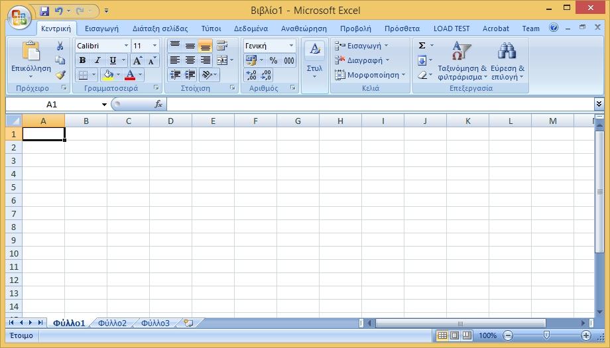This screenshot has height=348, width=610.
Task: Switch to Normal view in status bar
Action: [x=442, y=335]
